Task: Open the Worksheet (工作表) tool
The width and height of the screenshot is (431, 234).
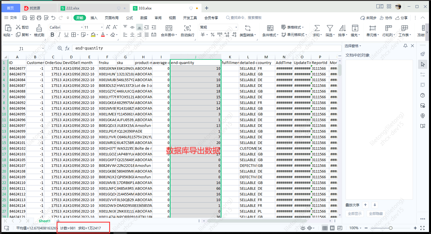Action: pos(405,31)
